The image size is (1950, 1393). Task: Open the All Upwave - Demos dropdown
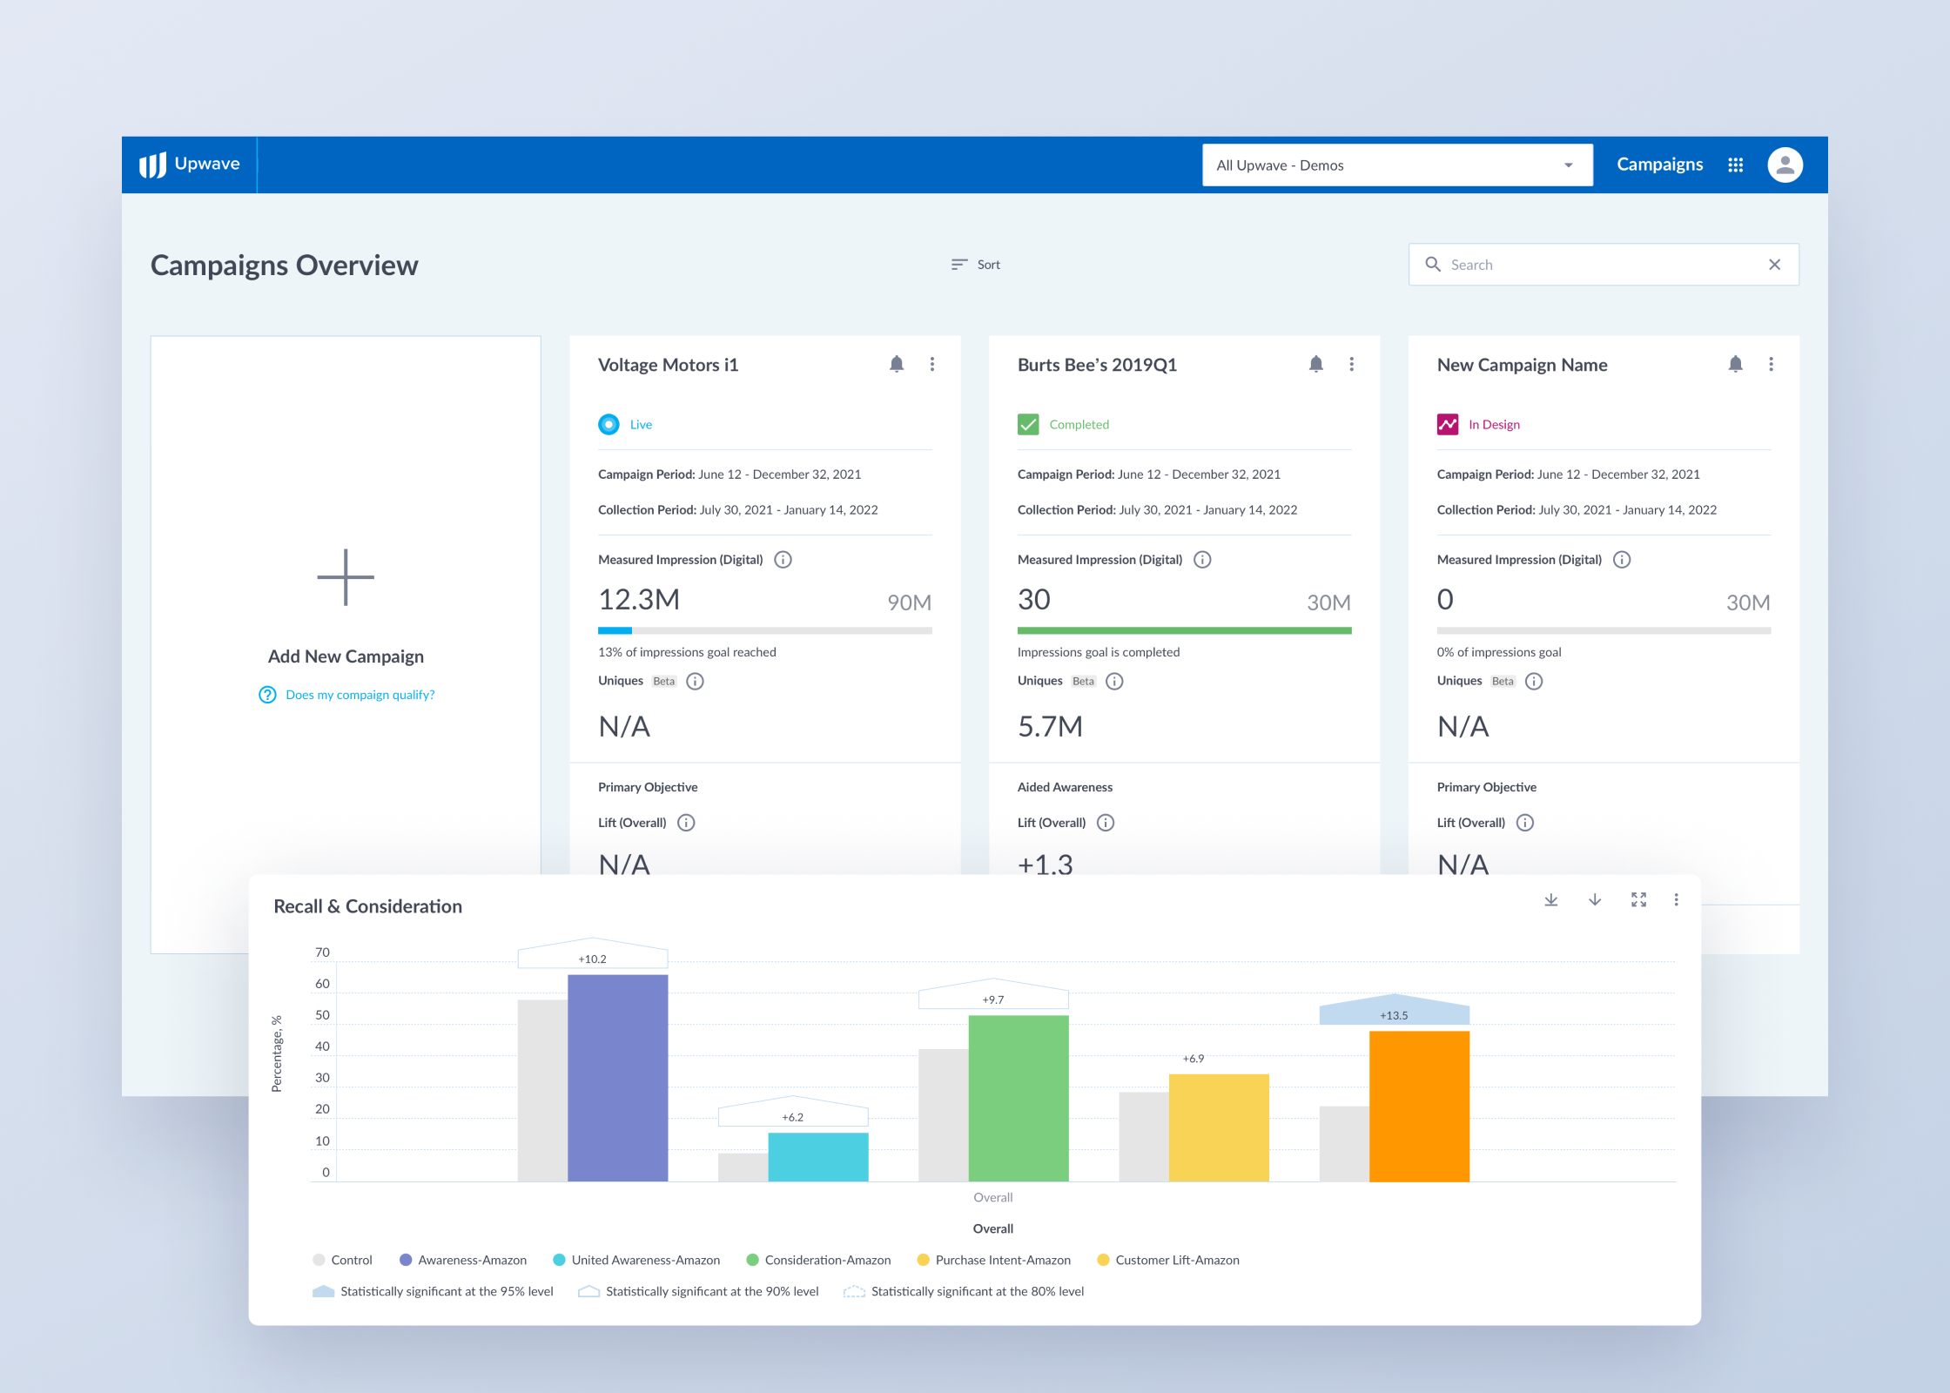(1397, 165)
